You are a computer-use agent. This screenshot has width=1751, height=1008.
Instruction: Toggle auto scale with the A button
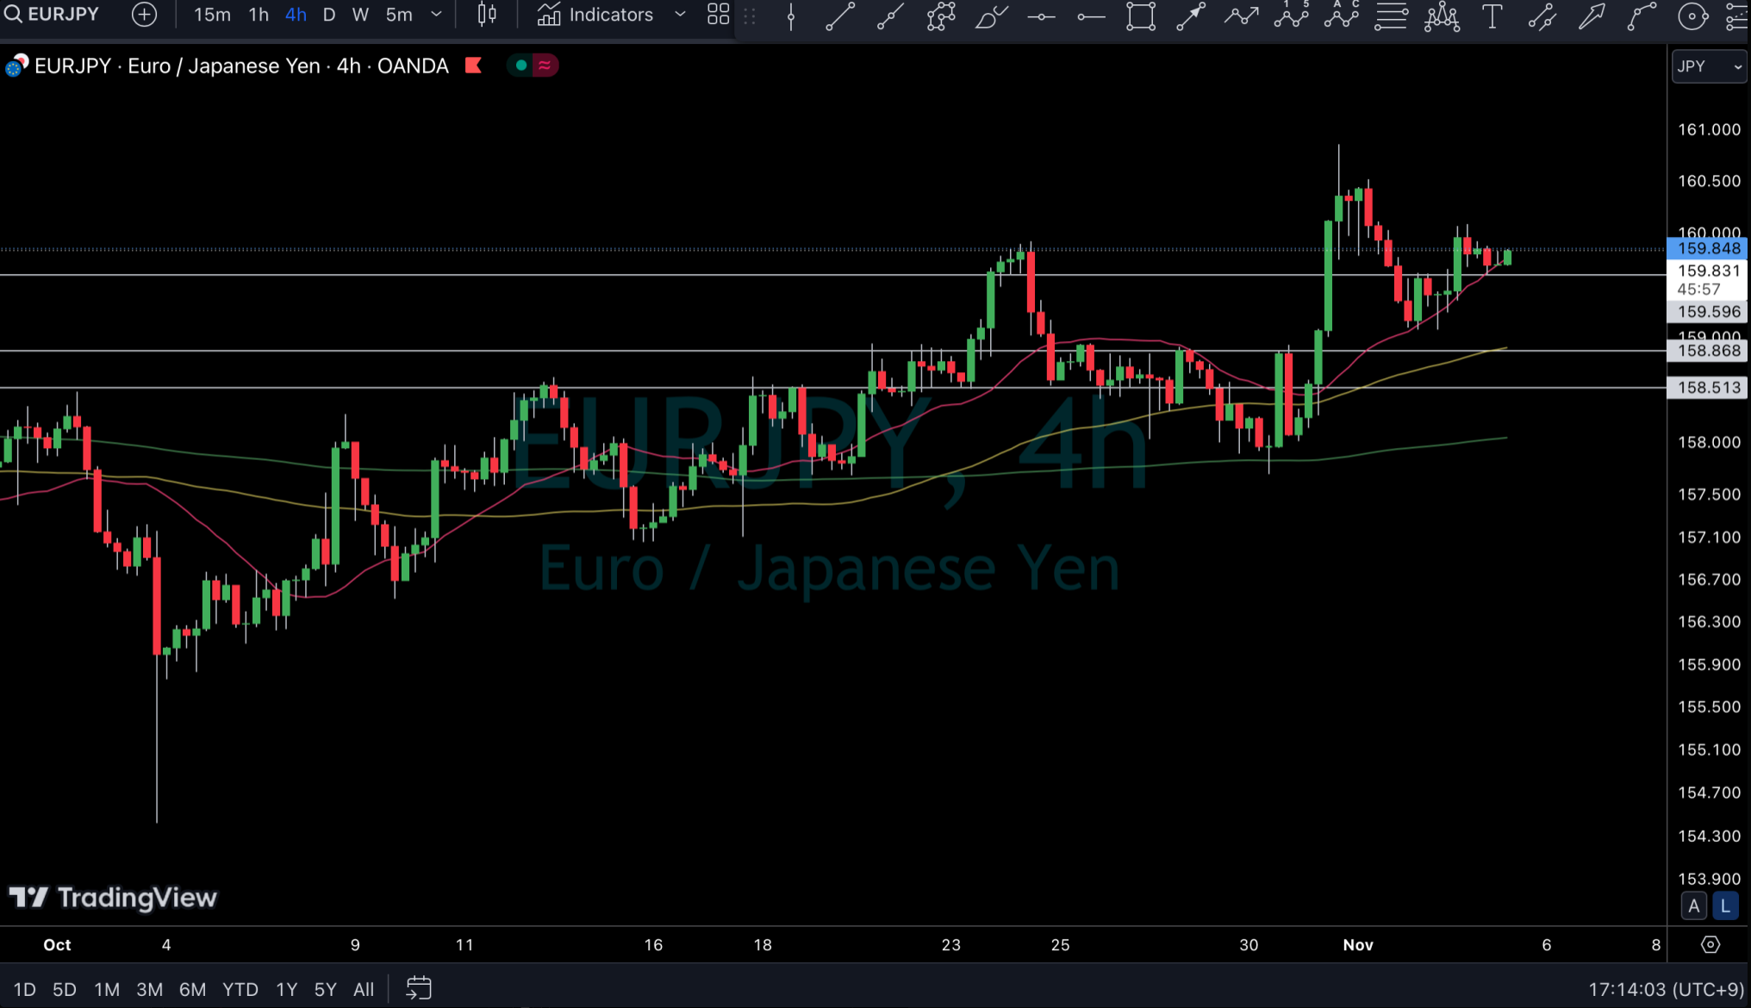click(1693, 905)
